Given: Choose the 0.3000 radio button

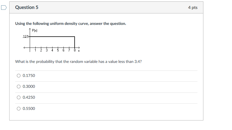Looking at the screenshot, I should point(19,86).
